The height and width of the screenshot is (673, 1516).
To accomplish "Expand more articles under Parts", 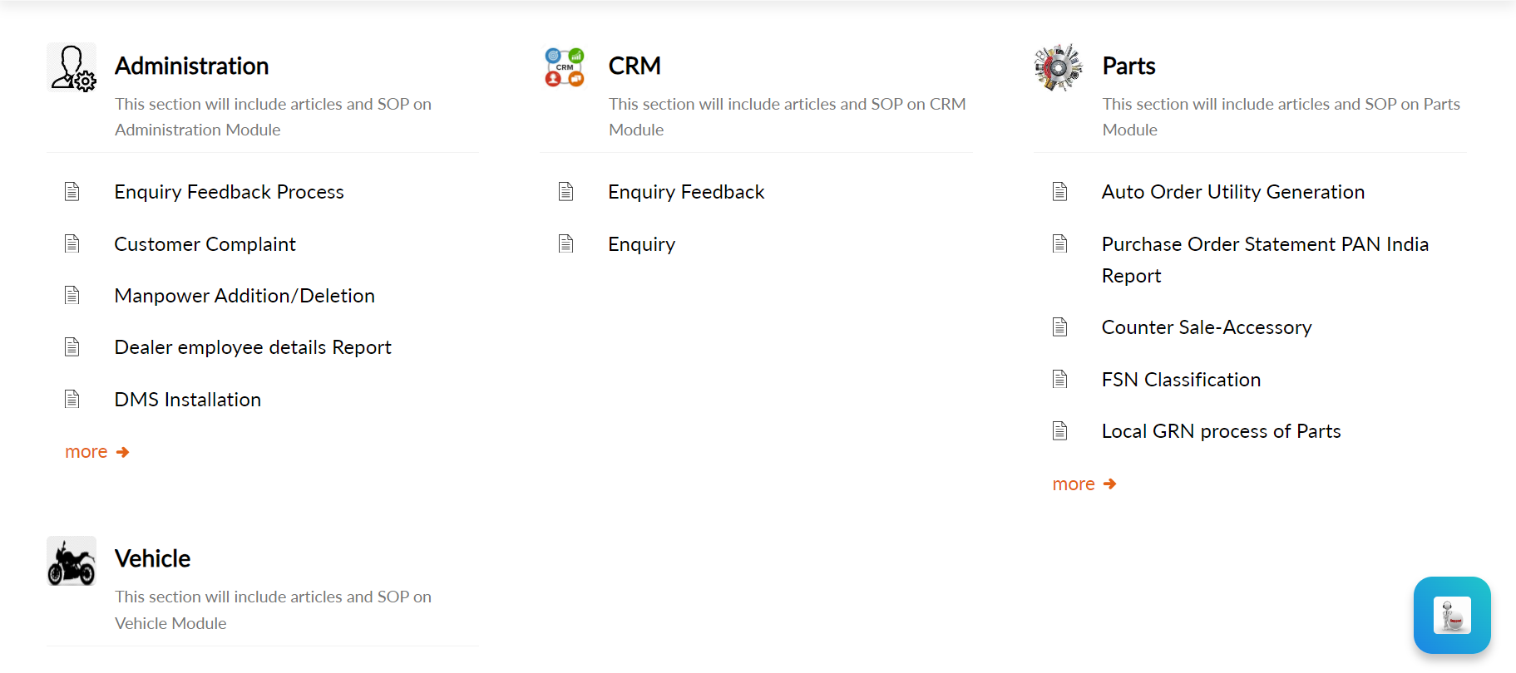I will [x=1084, y=484].
